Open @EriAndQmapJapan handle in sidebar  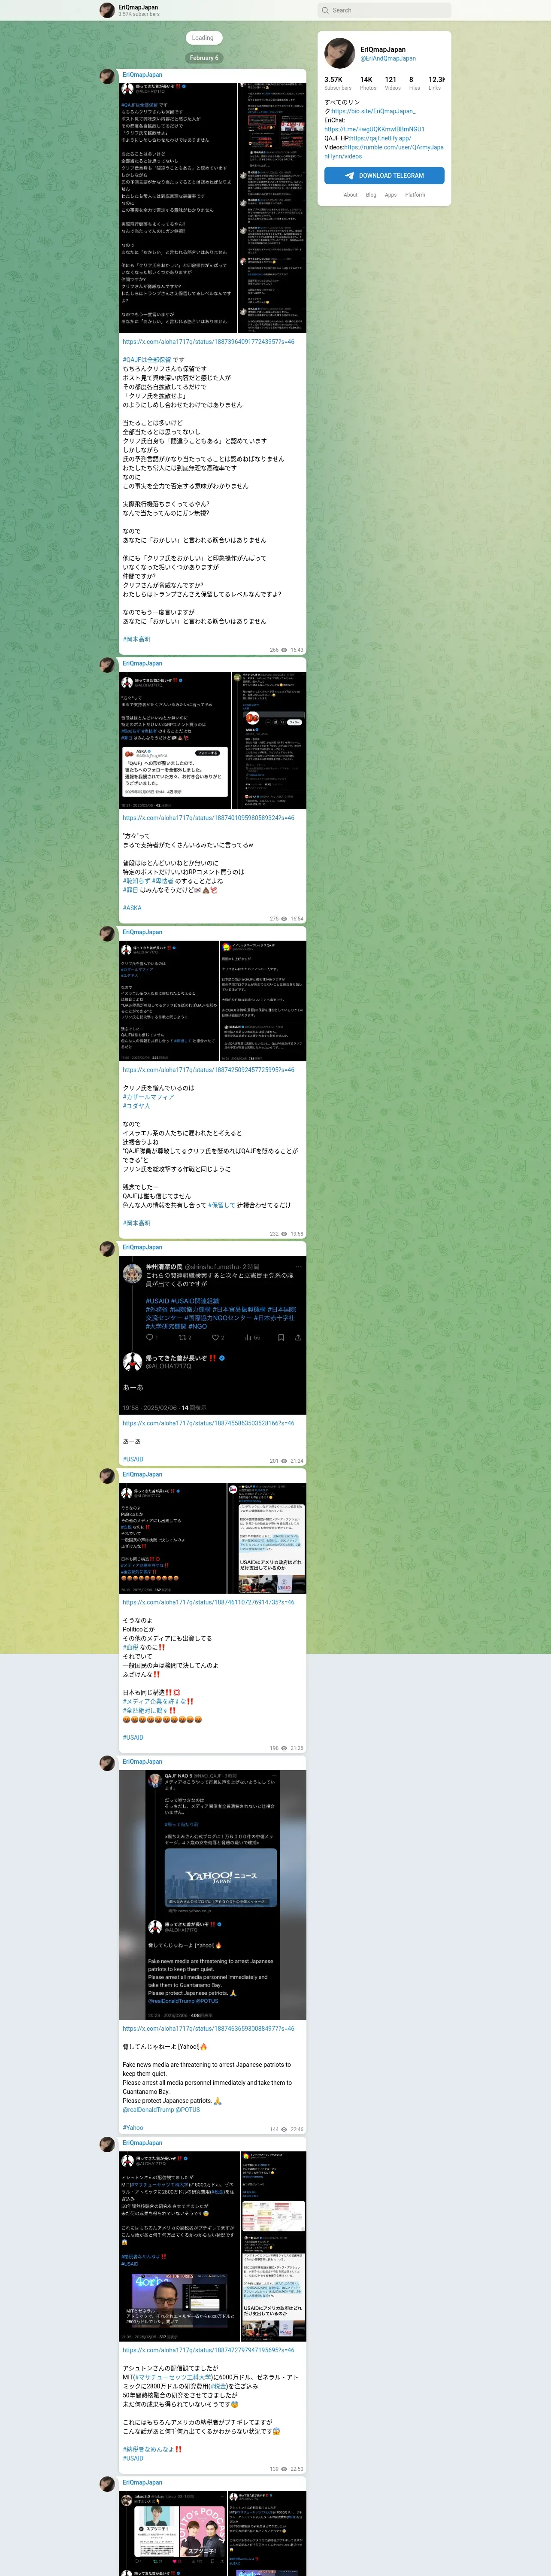pyautogui.click(x=388, y=58)
